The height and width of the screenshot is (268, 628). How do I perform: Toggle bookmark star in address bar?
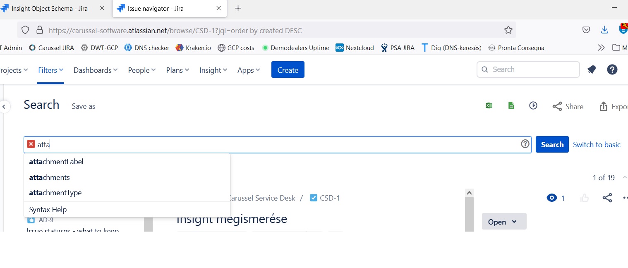[508, 30]
